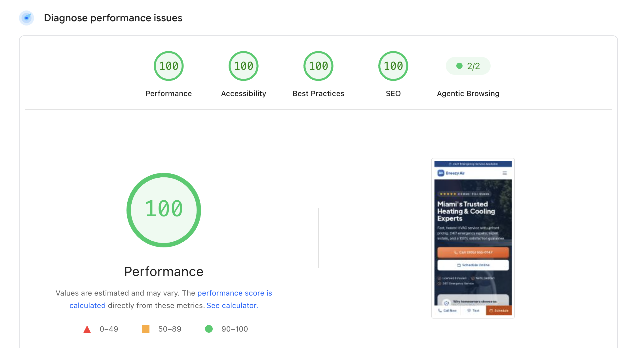633x348 pixels.
Task: Select the Best Practices score gauge
Action: (x=318, y=66)
